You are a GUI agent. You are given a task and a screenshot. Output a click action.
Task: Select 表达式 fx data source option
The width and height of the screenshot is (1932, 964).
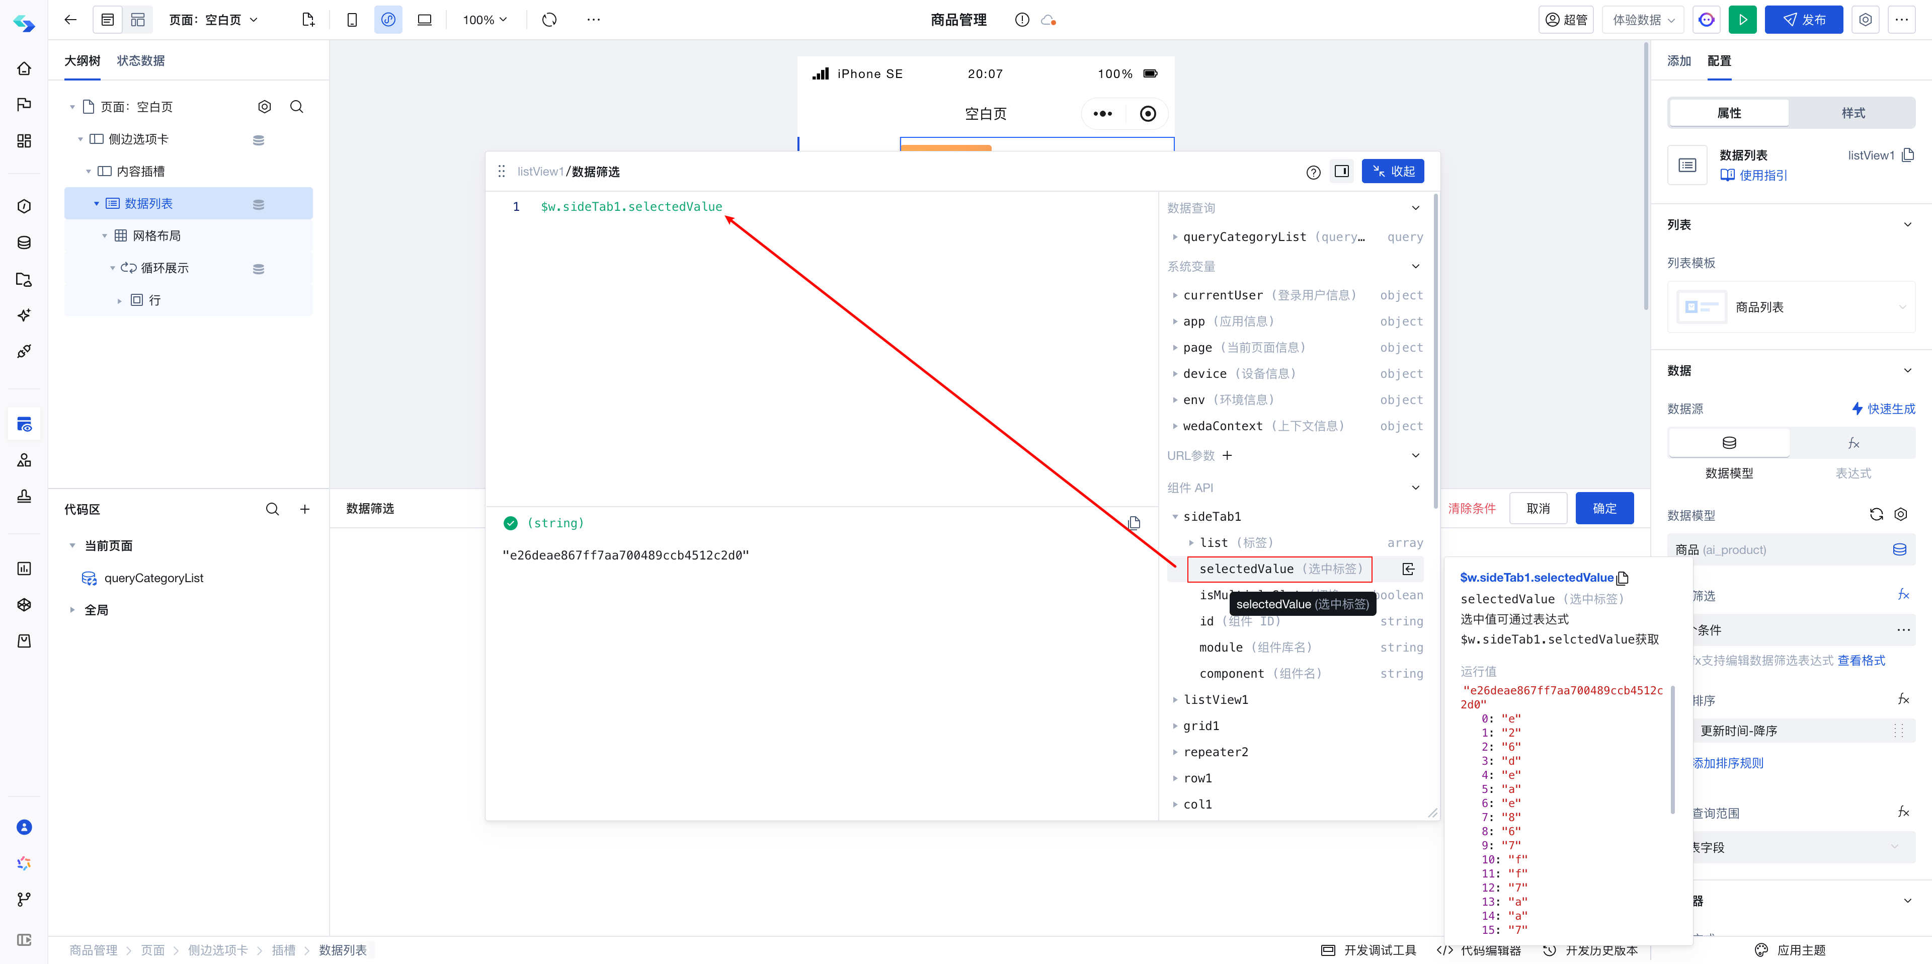click(x=1853, y=443)
